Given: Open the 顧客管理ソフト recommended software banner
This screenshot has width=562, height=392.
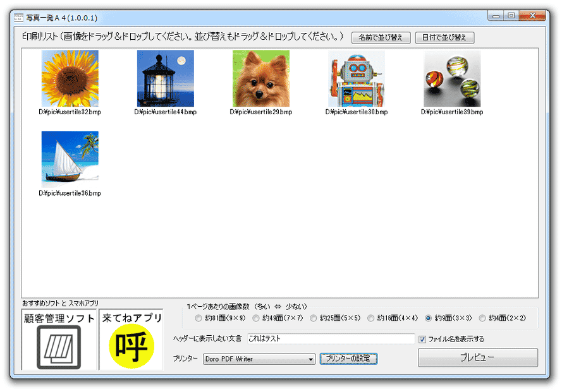Looking at the screenshot, I should pos(59,340).
